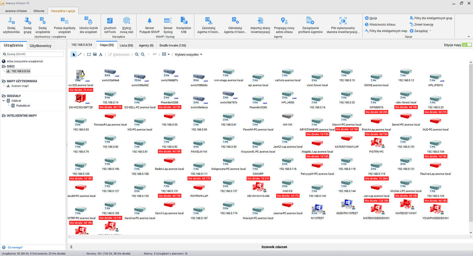The height and width of the screenshot is (256, 473).
Task: Open the Axence nVision ribbon tab
Action: point(16,11)
